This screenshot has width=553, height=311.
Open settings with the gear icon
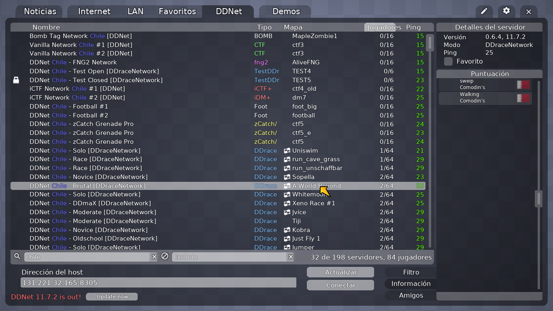[x=506, y=11]
